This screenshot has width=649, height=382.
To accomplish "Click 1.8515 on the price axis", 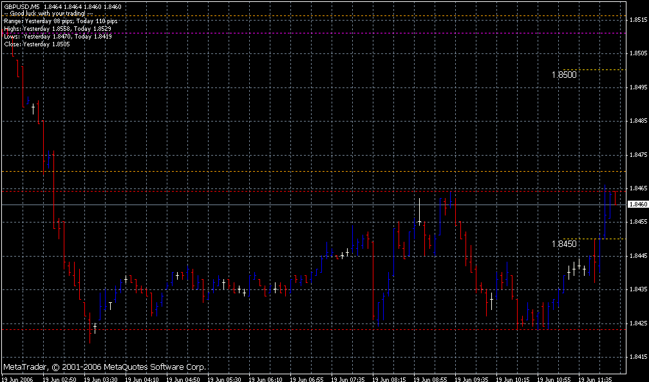I will pyautogui.click(x=638, y=19).
